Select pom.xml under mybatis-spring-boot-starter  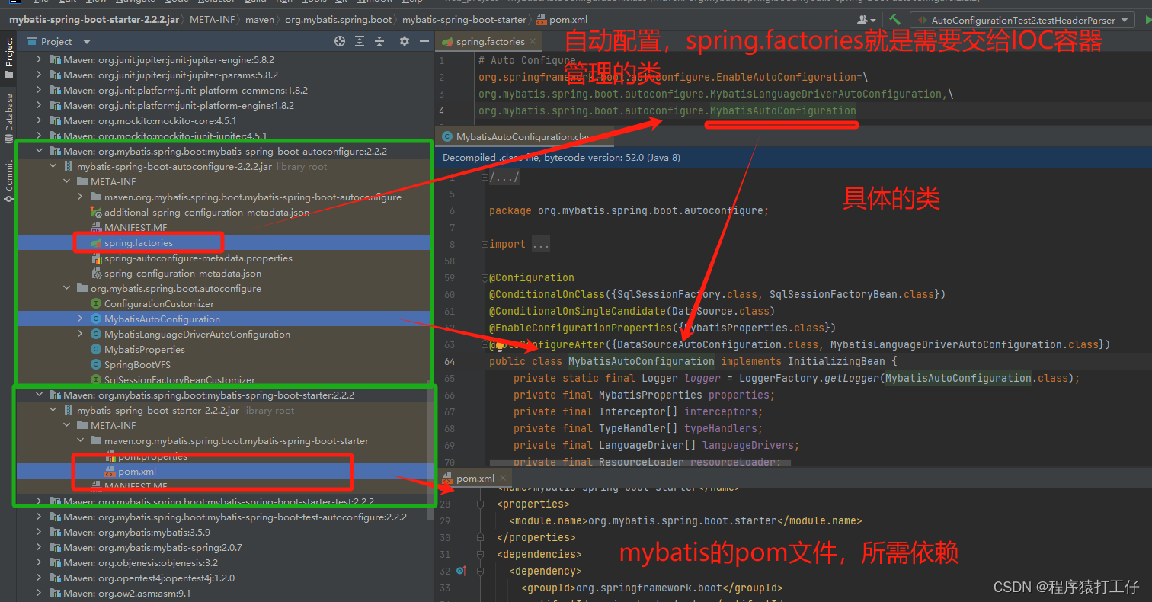(137, 472)
